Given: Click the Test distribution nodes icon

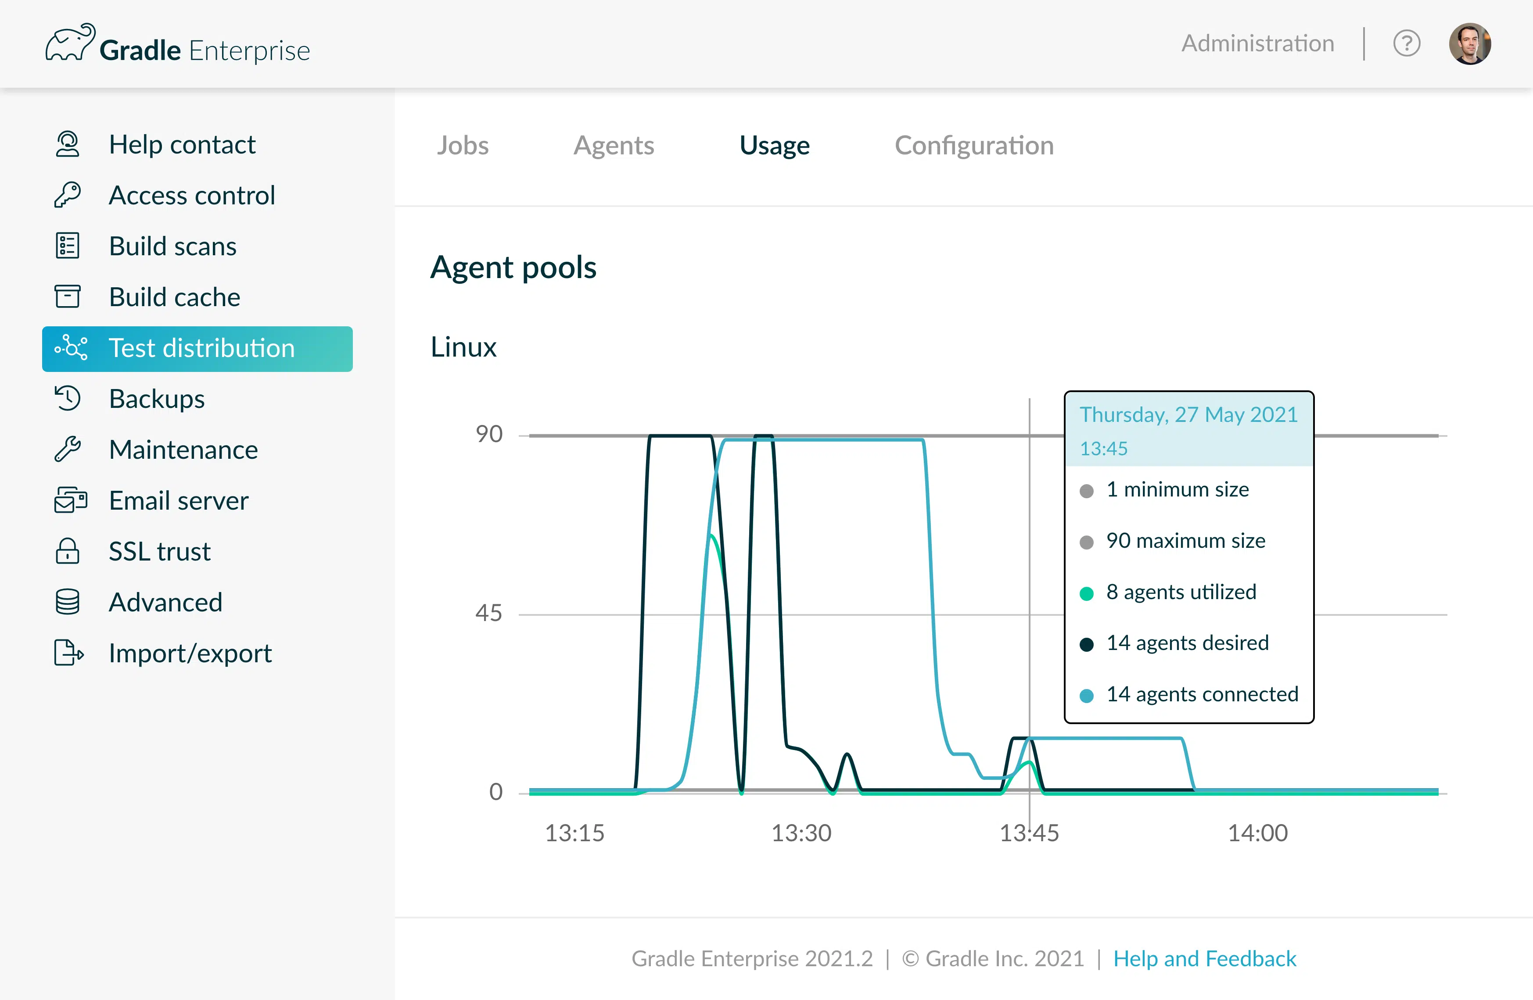Looking at the screenshot, I should 71,348.
